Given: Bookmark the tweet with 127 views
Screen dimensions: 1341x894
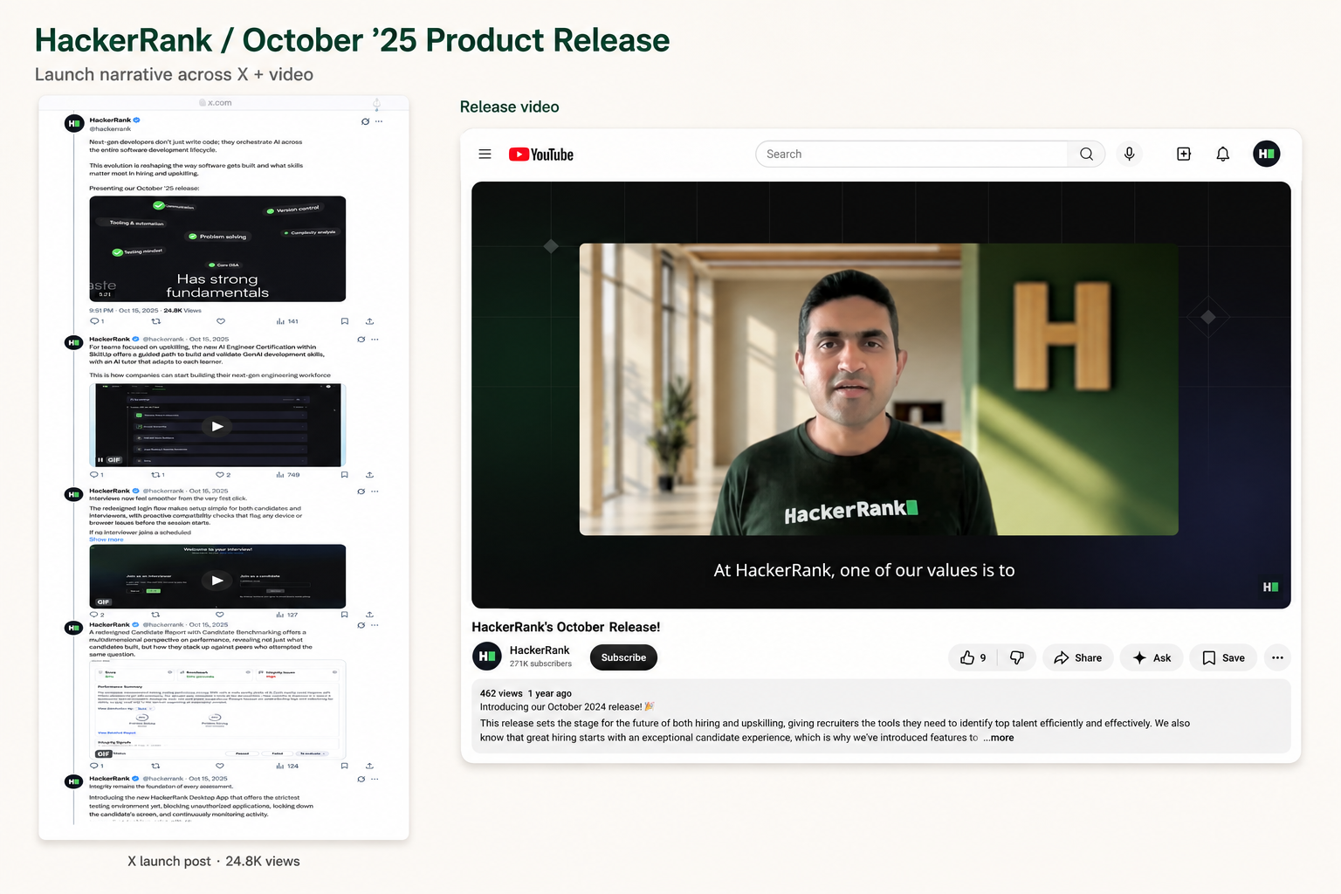Looking at the screenshot, I should pyautogui.click(x=344, y=615).
